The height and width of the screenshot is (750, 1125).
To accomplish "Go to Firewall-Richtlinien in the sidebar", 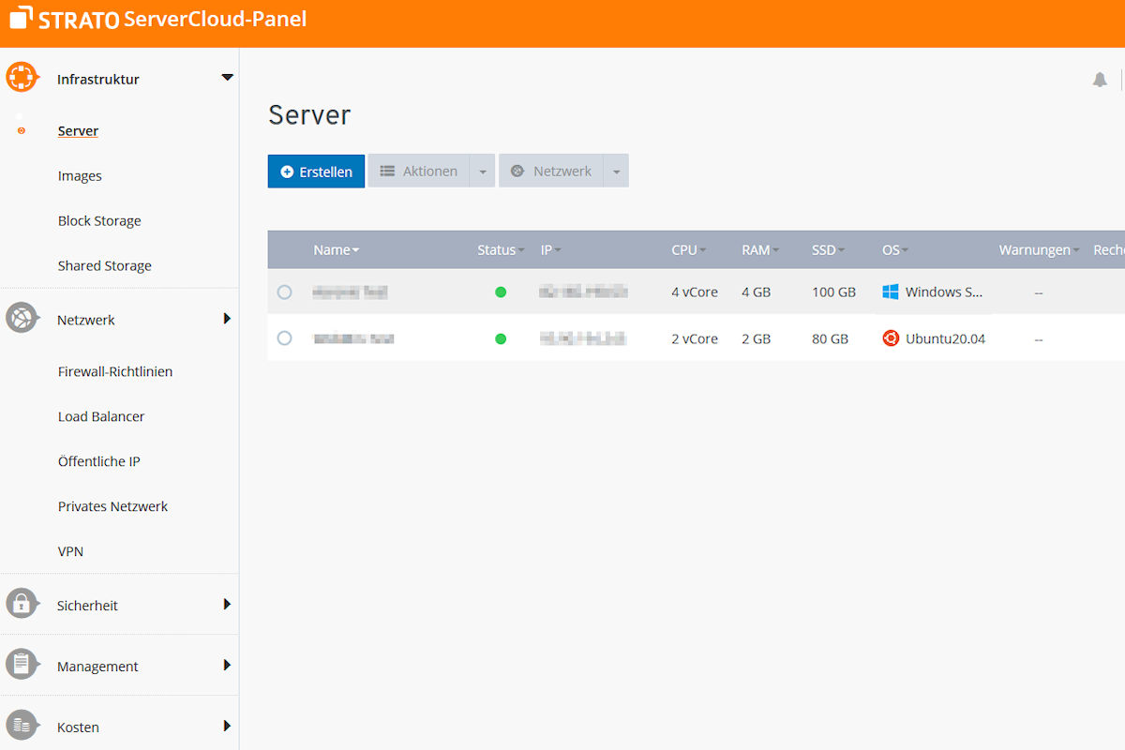I will point(115,372).
